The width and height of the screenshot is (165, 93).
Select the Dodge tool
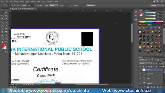tap(6, 32)
